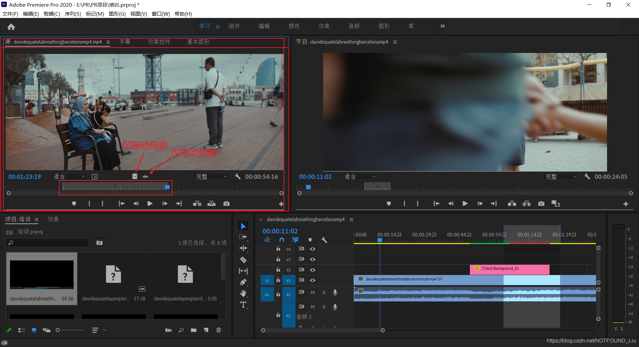Image resolution: width=639 pixels, height=347 pixels.
Task: Open the 序列(S) menu
Action: [73, 14]
